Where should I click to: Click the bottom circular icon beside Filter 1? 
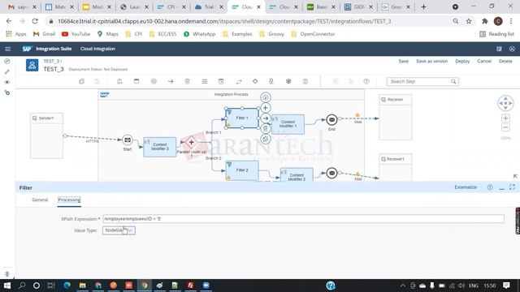(266, 139)
